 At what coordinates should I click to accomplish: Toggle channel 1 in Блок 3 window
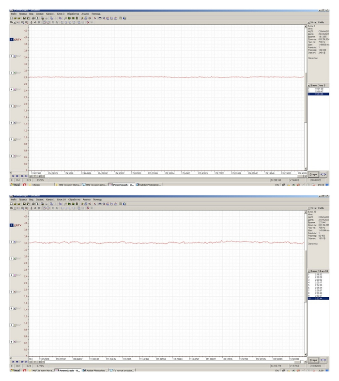tap(12, 39)
